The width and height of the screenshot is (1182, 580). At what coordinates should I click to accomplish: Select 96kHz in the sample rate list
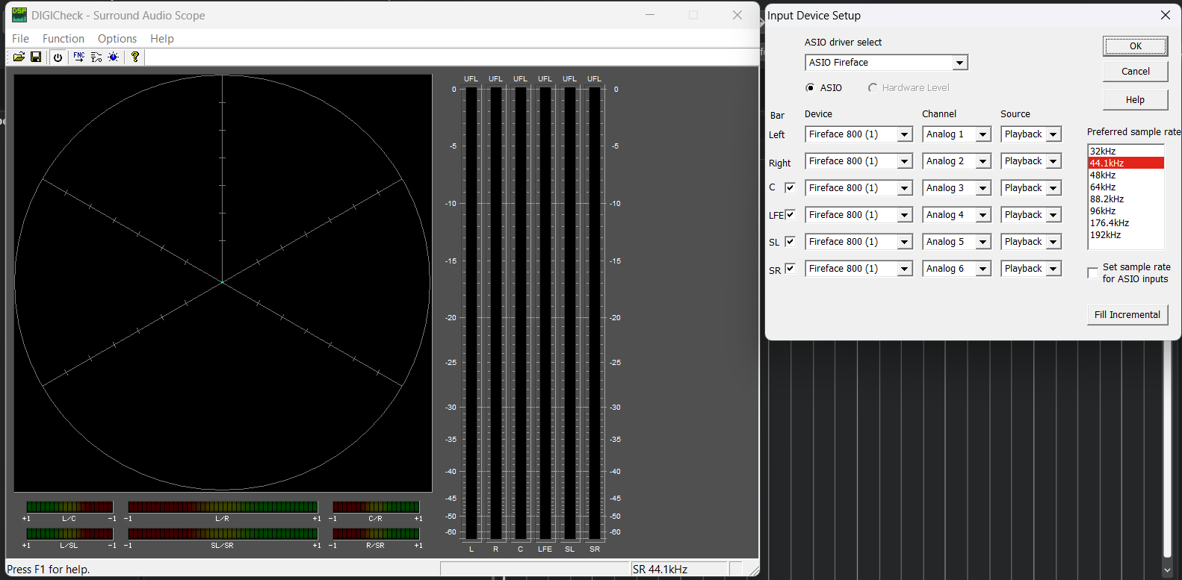coord(1126,211)
